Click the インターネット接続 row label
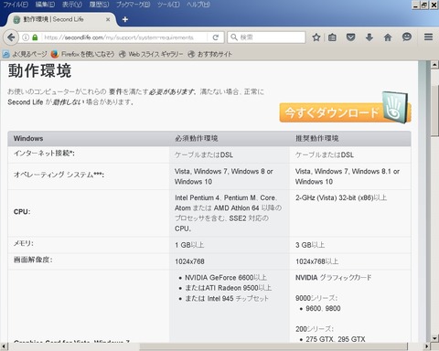This screenshot has height=351, width=439. [x=44, y=153]
